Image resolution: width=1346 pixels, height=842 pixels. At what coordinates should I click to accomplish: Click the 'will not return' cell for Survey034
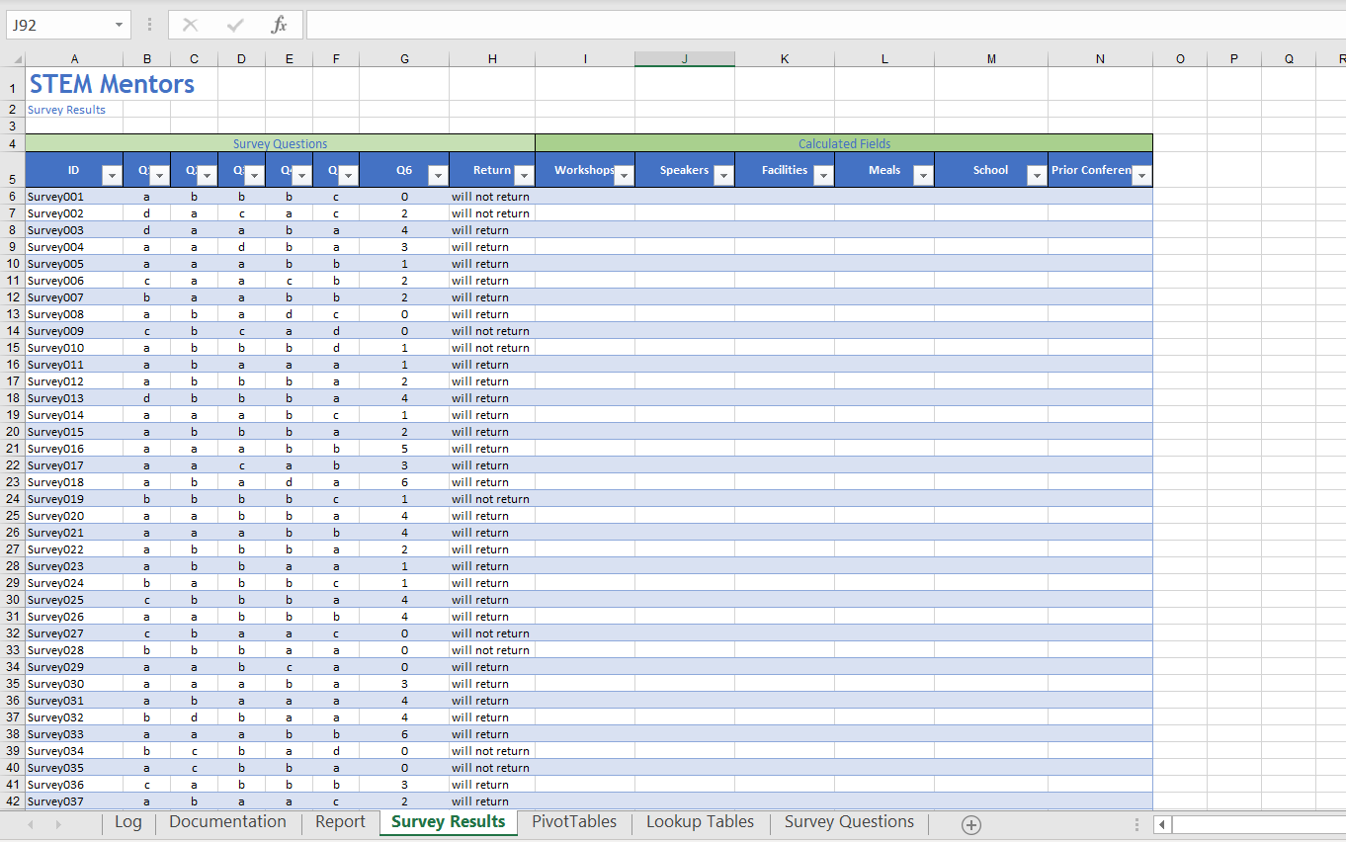[x=492, y=751]
